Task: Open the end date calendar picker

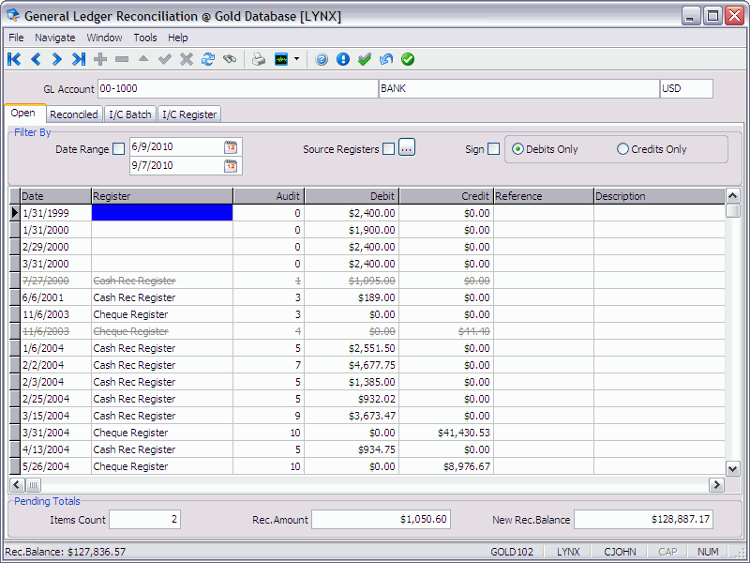Action: pyautogui.click(x=231, y=166)
